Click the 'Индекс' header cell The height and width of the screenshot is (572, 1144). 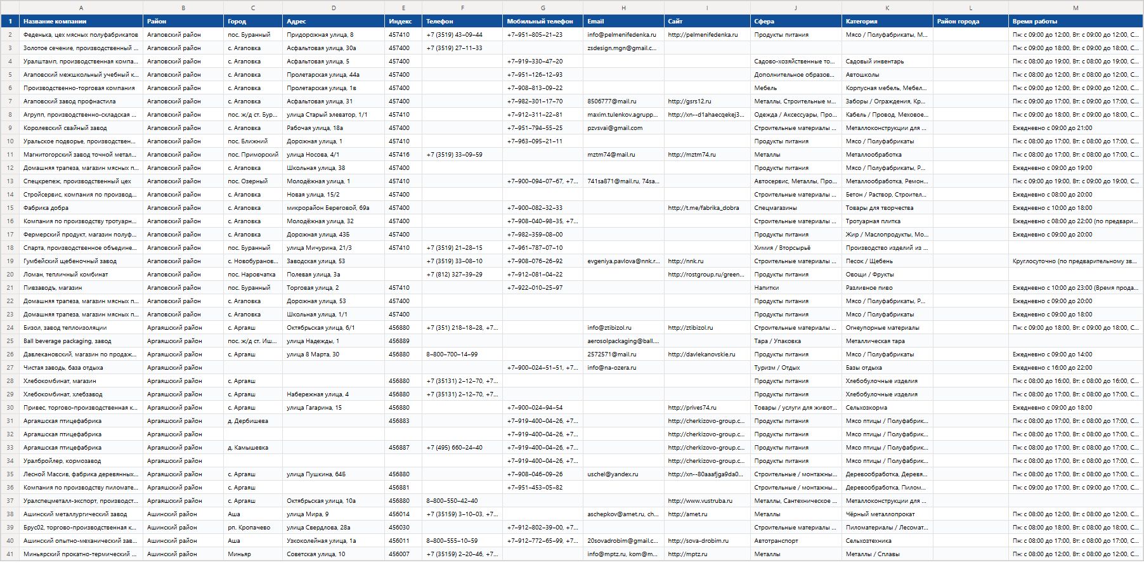403,21
